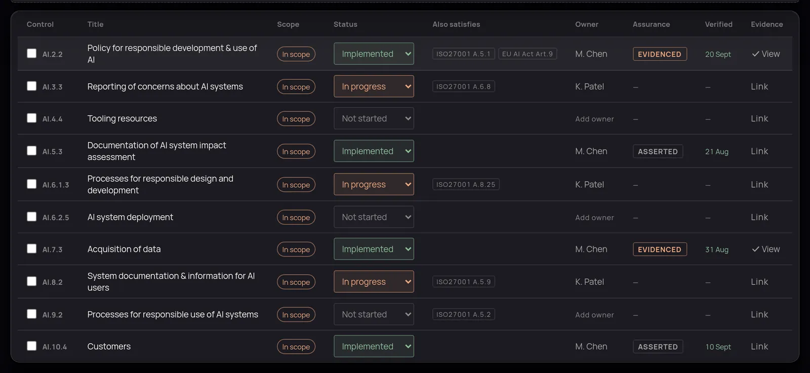Click the ISO27001 A.6.8 tag
The width and height of the screenshot is (810, 373).
tap(464, 87)
